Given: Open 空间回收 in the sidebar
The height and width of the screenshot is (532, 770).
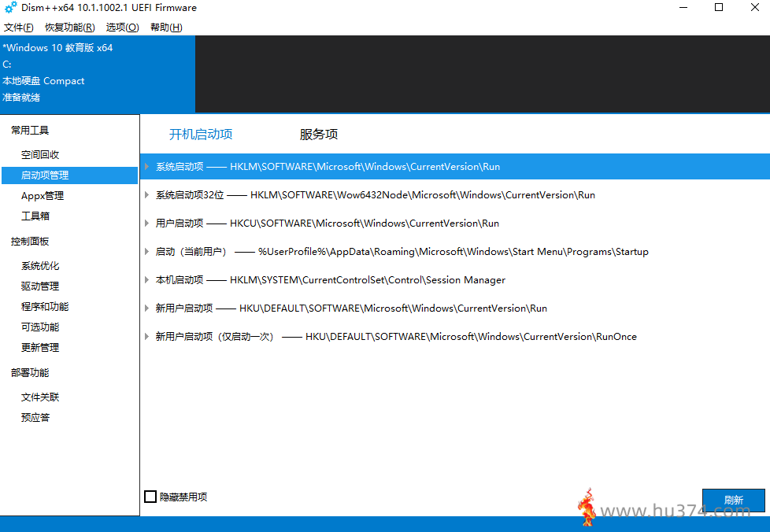Looking at the screenshot, I should pyautogui.click(x=40, y=154).
